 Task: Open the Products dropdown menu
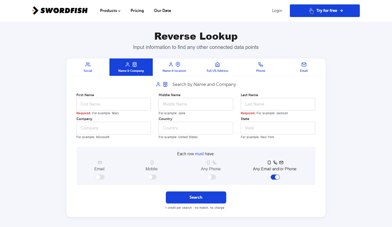[x=110, y=10]
